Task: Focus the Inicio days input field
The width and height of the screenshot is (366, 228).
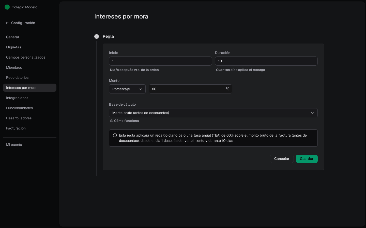Action: point(160,61)
